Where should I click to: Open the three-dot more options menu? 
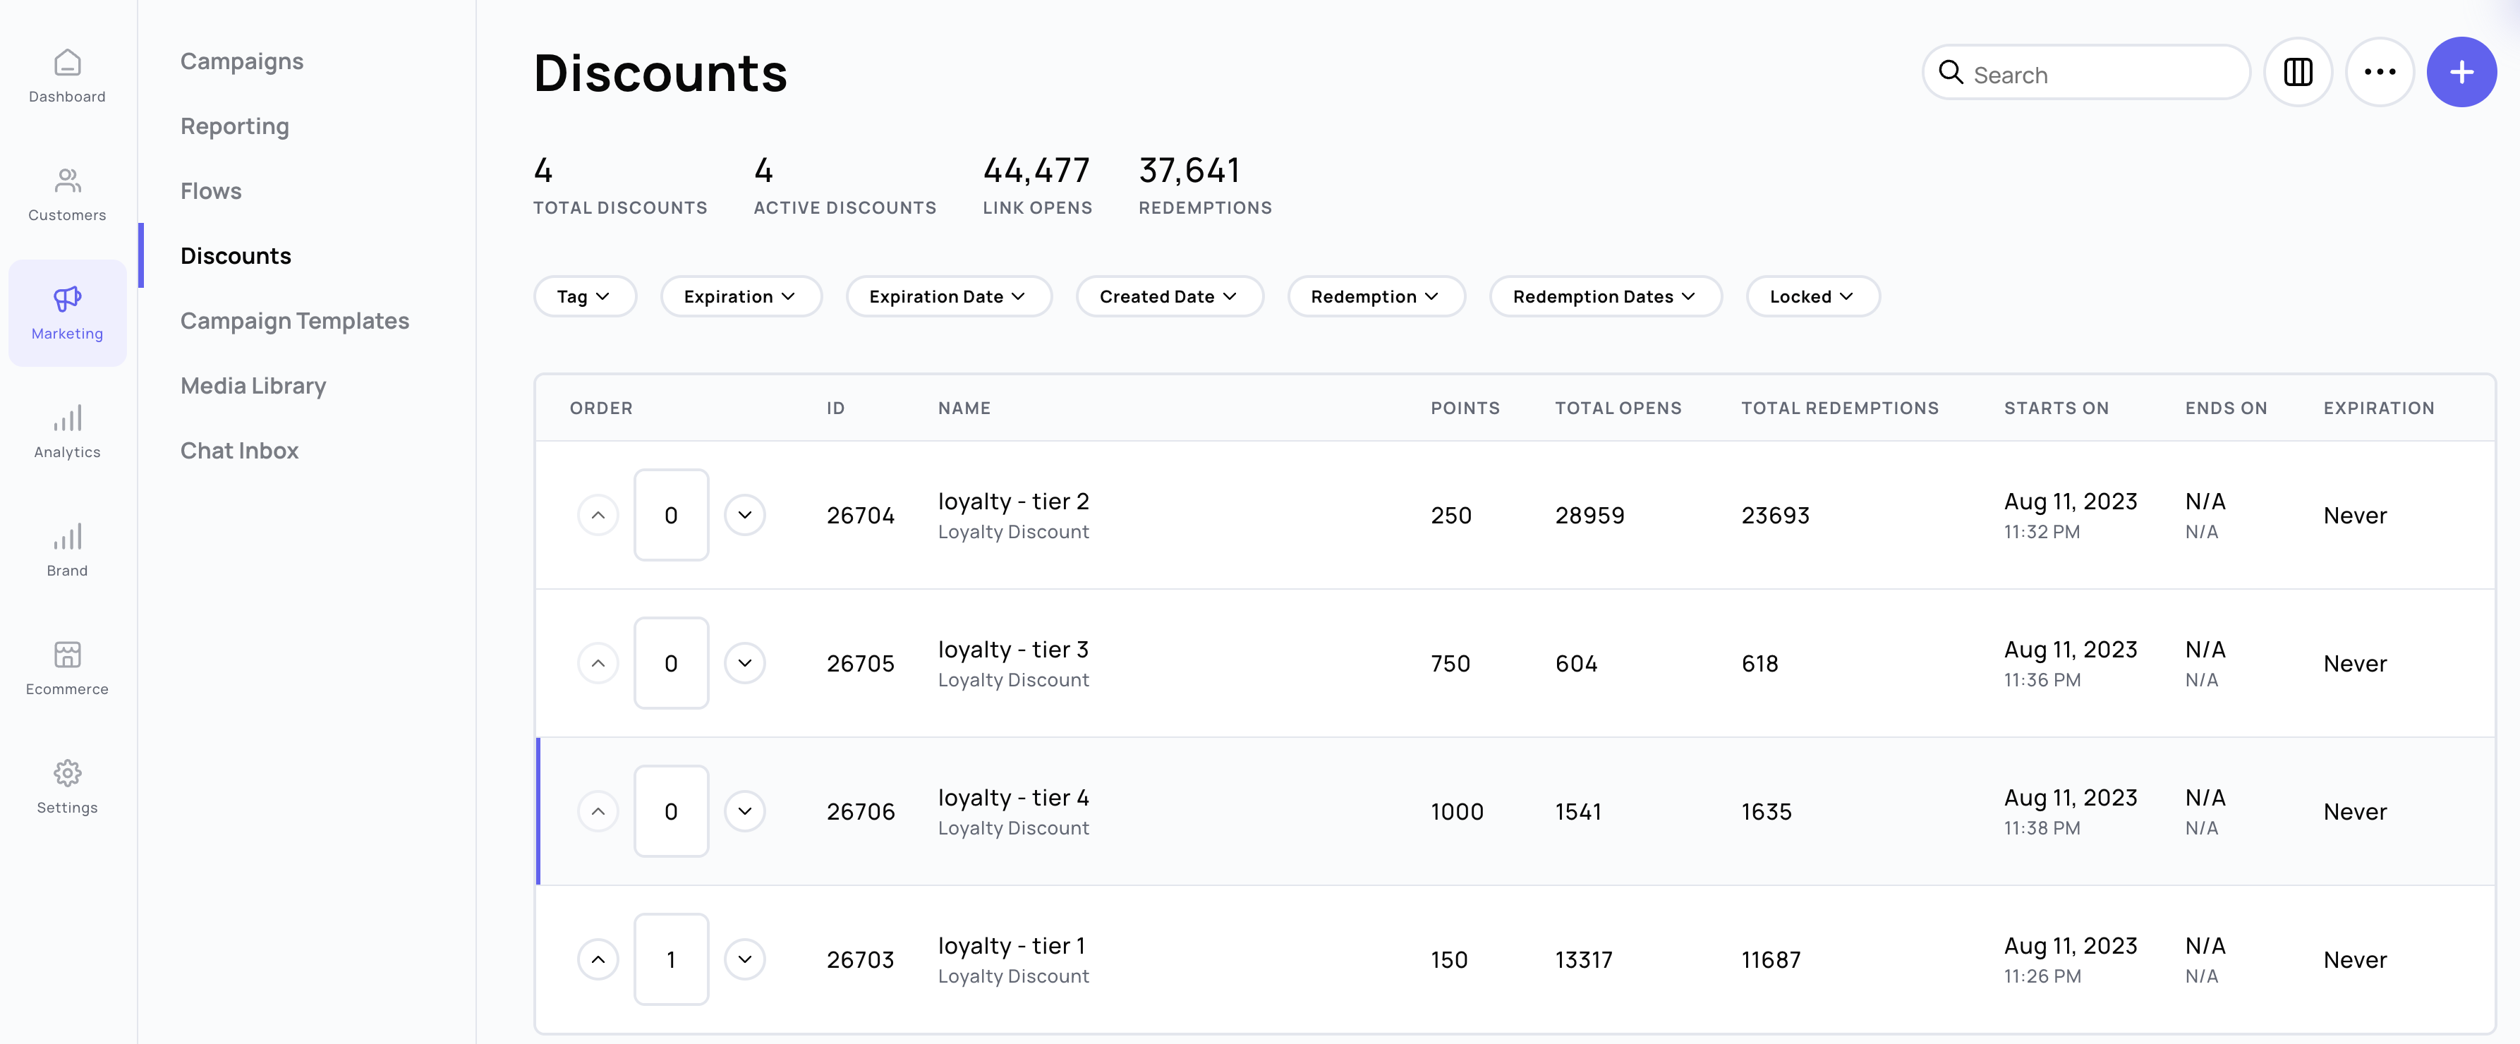(2379, 73)
